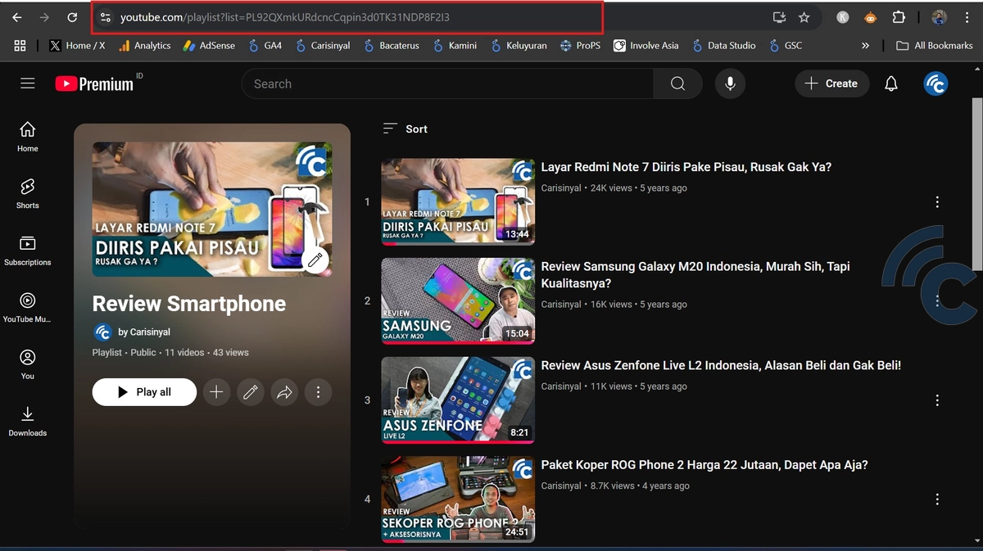Click the large playlist cover image
The image size is (983, 551).
point(212,210)
